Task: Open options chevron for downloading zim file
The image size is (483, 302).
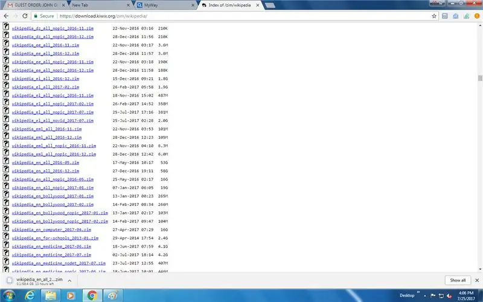Action: pyautogui.click(x=69, y=280)
